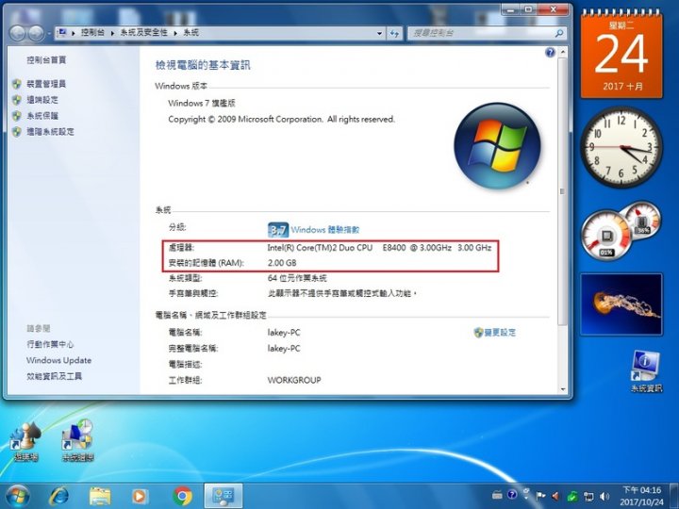679x509 pixels.
Task: Open the chess game desktop shortcut
Action: click(x=26, y=440)
